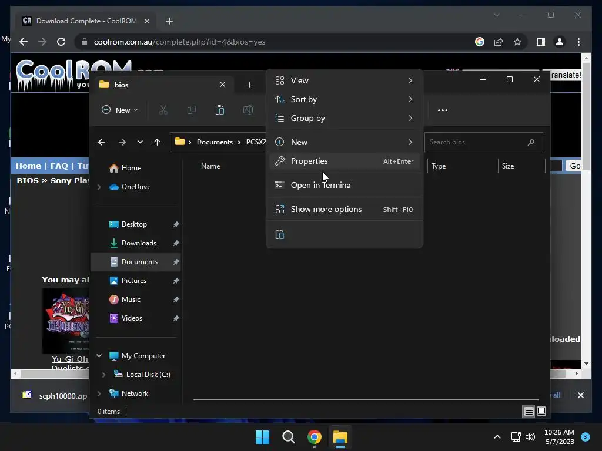Click the magnifier icon in Search bios box
The height and width of the screenshot is (451, 602).
coord(531,142)
